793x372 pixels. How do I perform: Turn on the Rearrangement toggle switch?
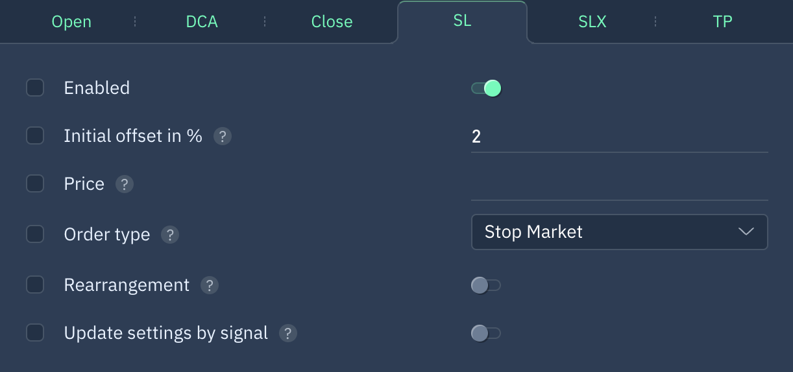point(486,285)
